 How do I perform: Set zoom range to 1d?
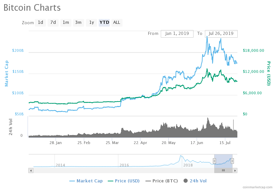click(40, 22)
